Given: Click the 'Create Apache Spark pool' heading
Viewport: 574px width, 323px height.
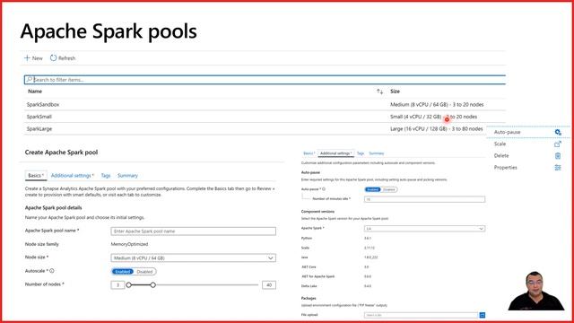Looking at the screenshot, I should [x=62, y=153].
